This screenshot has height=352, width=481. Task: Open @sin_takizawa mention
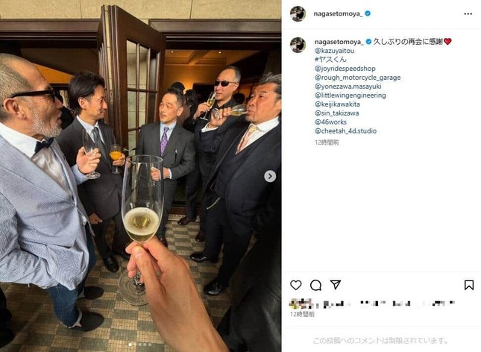(x=336, y=113)
